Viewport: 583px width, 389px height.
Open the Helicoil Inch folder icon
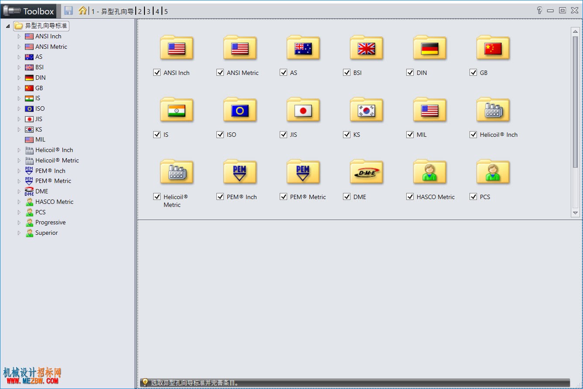pos(493,110)
